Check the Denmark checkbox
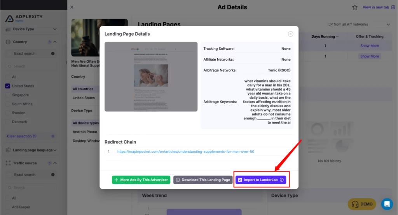The image size is (398, 215). 8,122
